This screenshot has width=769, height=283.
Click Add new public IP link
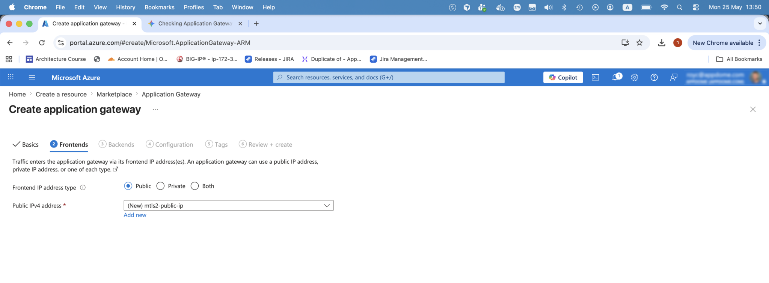coord(135,215)
